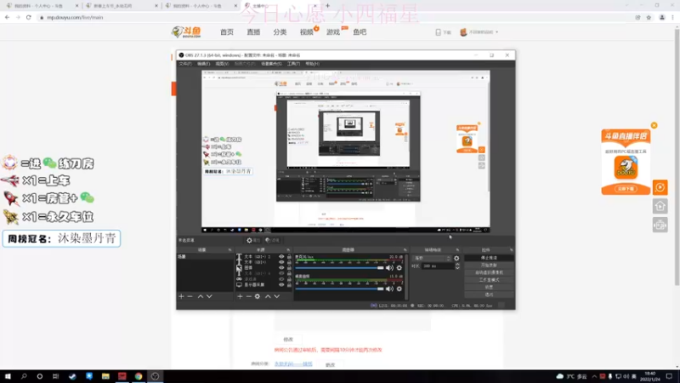The width and height of the screenshot is (680, 383).
Task: Open OBS Settings from controls panel
Action: click(x=489, y=288)
